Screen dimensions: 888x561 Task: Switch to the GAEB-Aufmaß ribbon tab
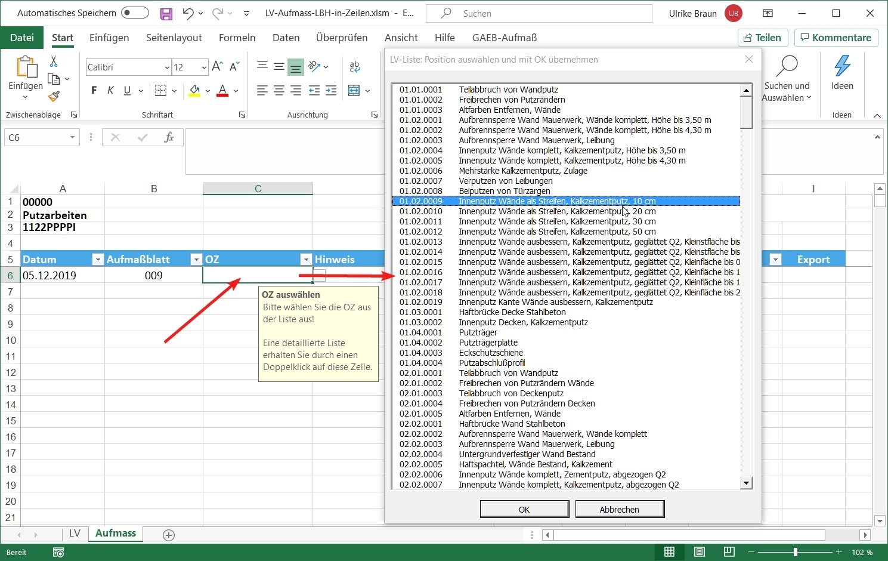tap(504, 37)
